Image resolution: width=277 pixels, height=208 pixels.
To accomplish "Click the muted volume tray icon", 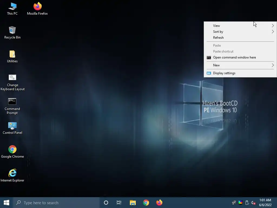I will 253,203.
